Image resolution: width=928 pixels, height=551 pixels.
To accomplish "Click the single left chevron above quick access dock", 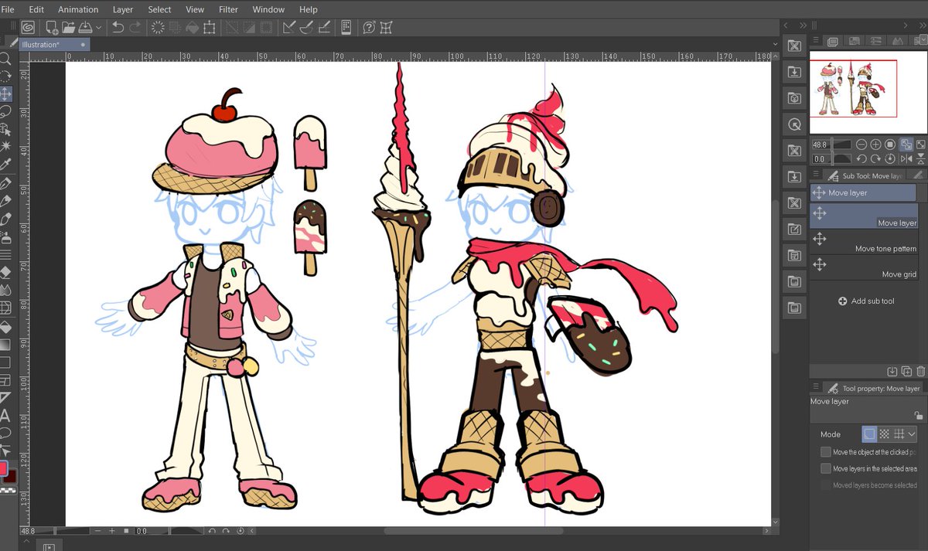I will coord(786,26).
